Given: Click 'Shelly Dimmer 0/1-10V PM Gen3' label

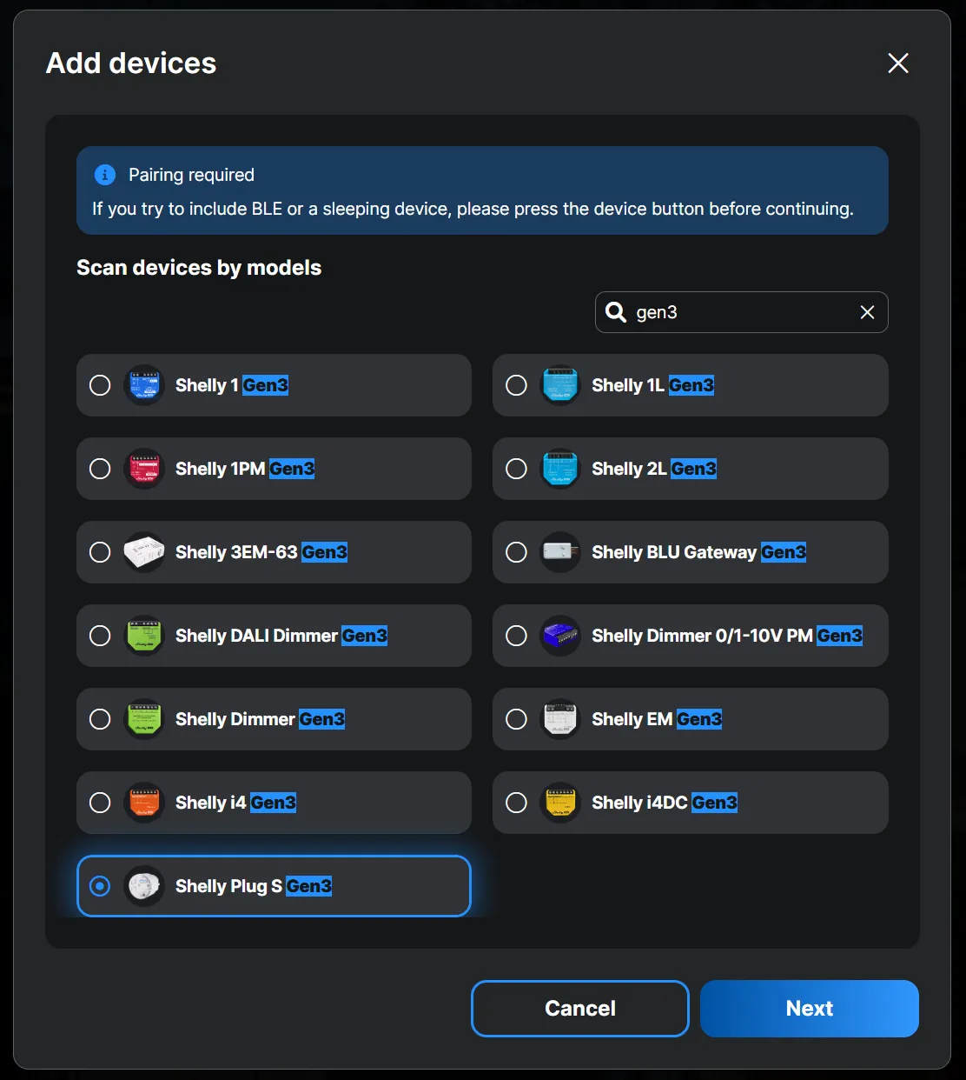Looking at the screenshot, I should coord(727,636).
